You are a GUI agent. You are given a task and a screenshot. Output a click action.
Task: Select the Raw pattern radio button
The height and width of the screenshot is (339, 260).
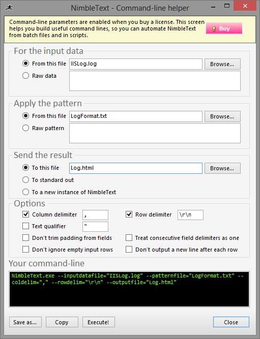point(25,128)
